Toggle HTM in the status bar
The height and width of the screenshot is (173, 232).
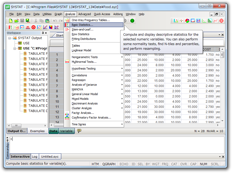click(95, 164)
